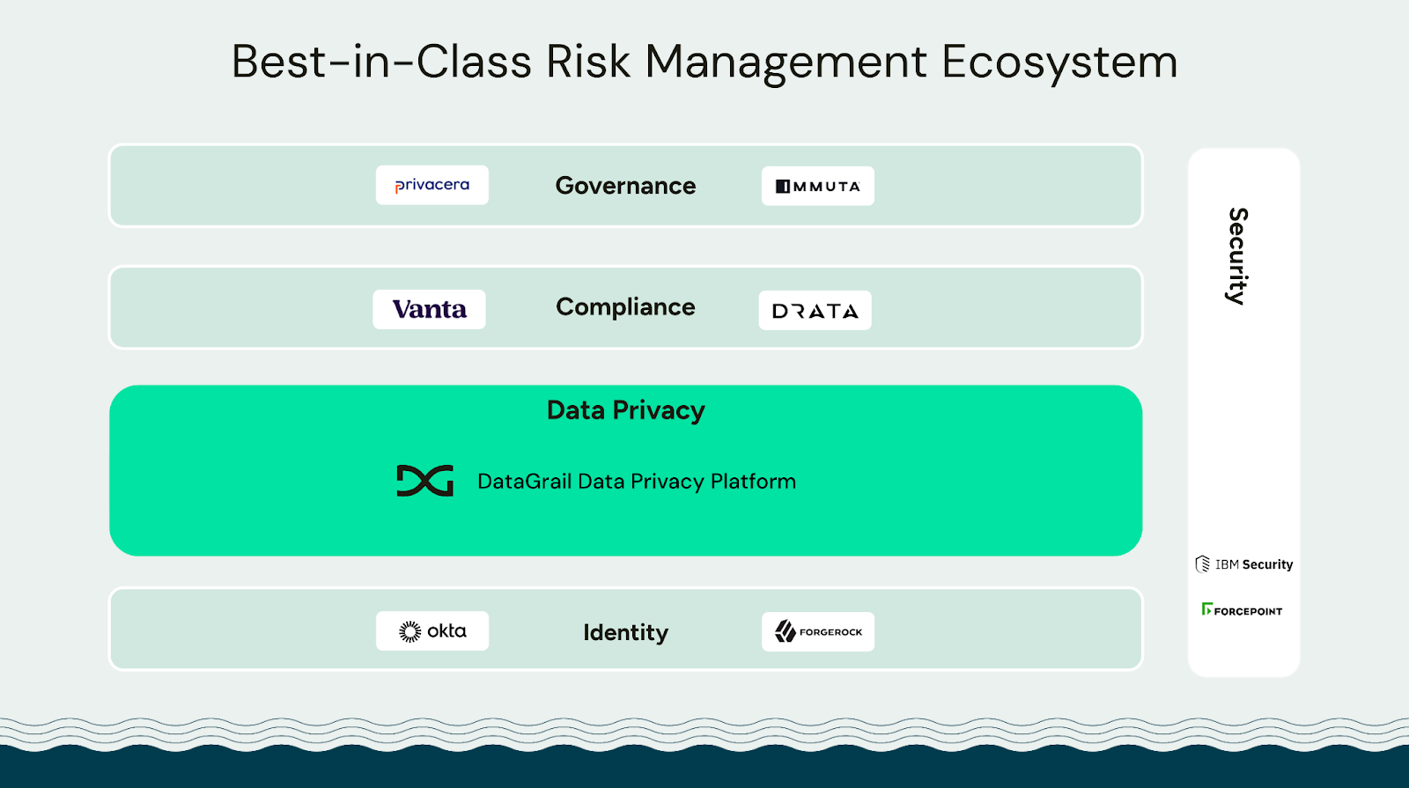Click the Data Privacy heading
The height and width of the screenshot is (788, 1409).
coord(625,410)
